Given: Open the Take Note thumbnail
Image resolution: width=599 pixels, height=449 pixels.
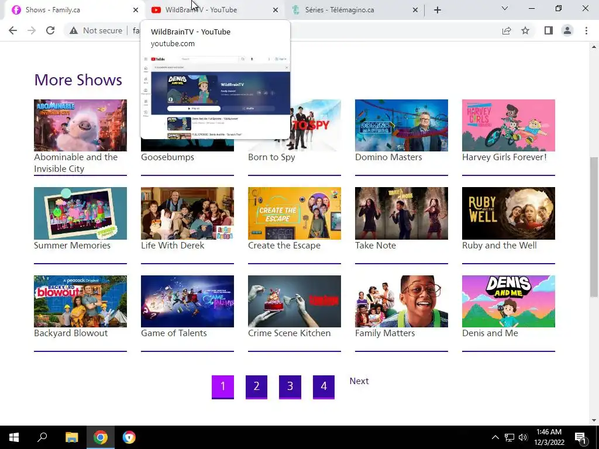Looking at the screenshot, I should tap(401, 213).
